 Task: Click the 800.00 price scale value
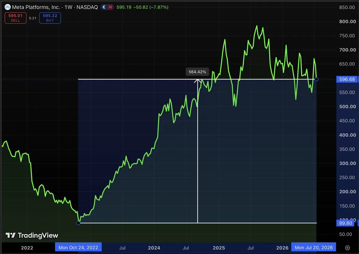click(348, 22)
